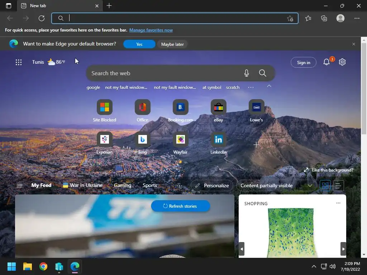The image size is (367, 275).
Task: Open the Experian quick link
Action: coord(104,143)
